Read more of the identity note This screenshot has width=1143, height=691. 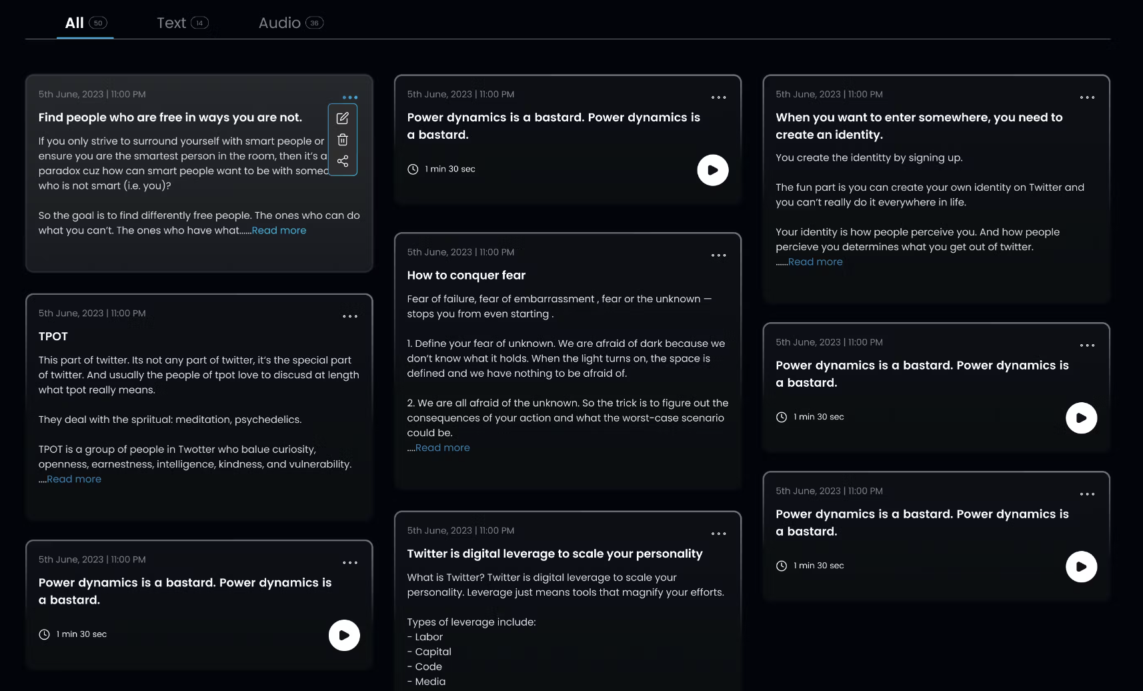click(x=815, y=261)
